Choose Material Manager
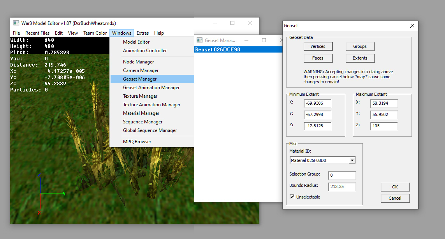This screenshot has width=445, height=239. tap(152, 113)
